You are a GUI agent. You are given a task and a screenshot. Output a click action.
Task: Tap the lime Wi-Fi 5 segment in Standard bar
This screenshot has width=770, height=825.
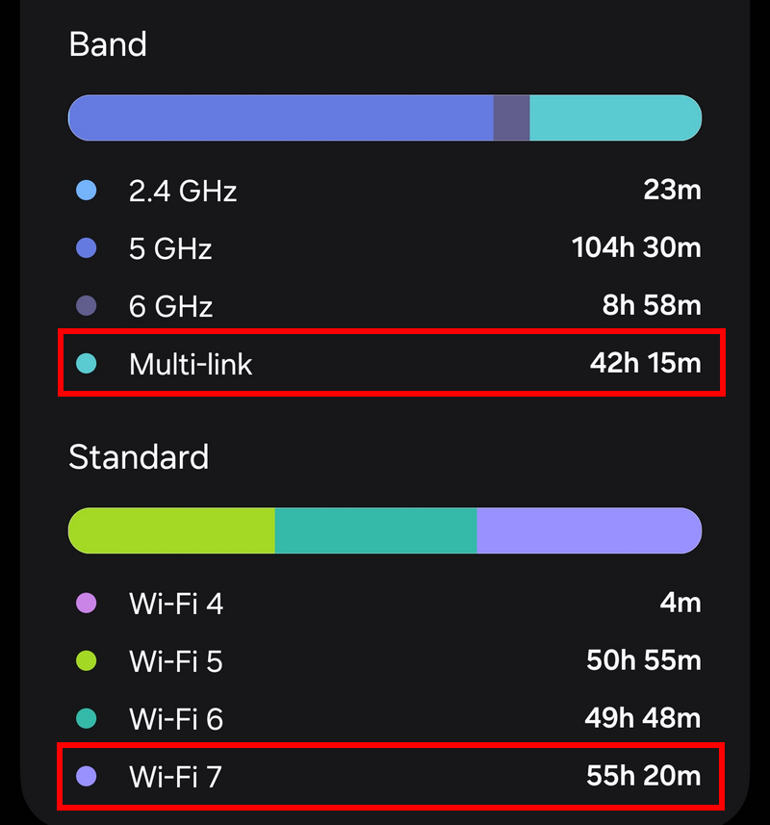[x=171, y=530]
